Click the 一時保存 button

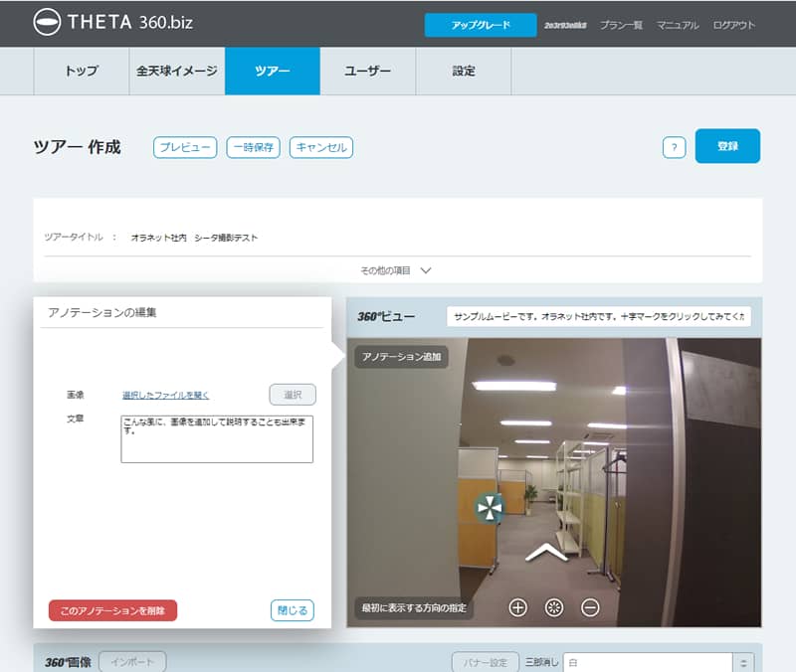pyautogui.click(x=254, y=147)
